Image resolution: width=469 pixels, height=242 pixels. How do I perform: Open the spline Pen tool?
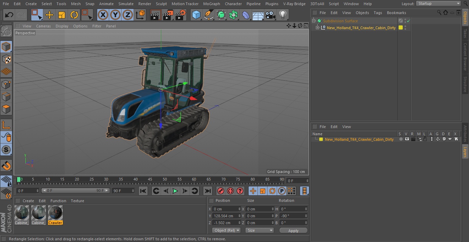pyautogui.click(x=209, y=15)
